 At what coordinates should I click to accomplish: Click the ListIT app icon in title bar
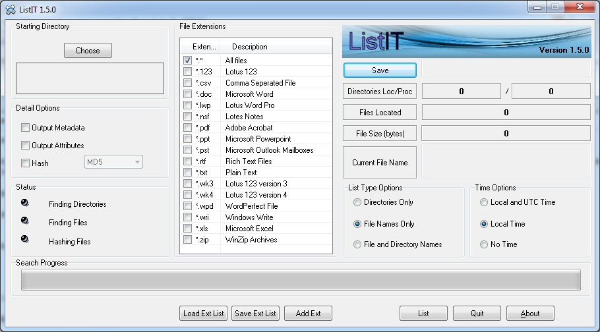11,9
